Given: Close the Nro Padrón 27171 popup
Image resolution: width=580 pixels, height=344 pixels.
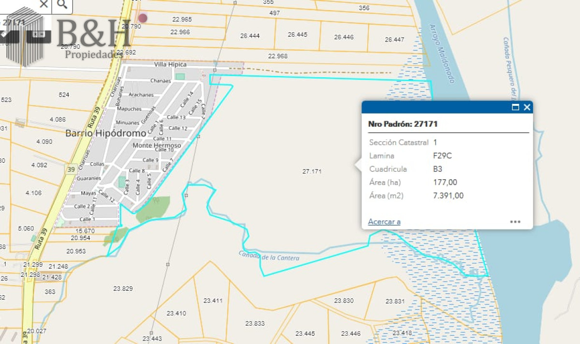Looking at the screenshot, I should [x=527, y=107].
